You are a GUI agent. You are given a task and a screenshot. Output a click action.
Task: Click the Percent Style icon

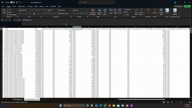pos(78,13)
